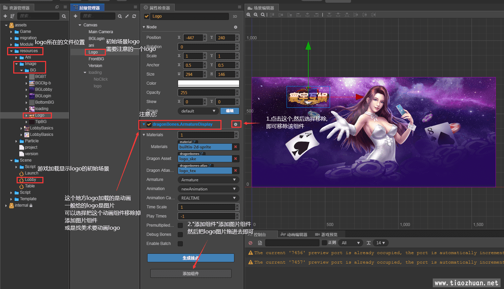Click the add node plus icon in the hierarchy panel
504x289 pixels.
(75, 16)
